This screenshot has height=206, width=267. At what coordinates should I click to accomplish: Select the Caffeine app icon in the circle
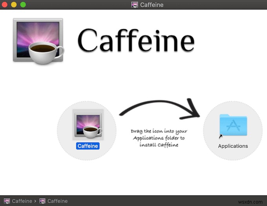point(88,125)
